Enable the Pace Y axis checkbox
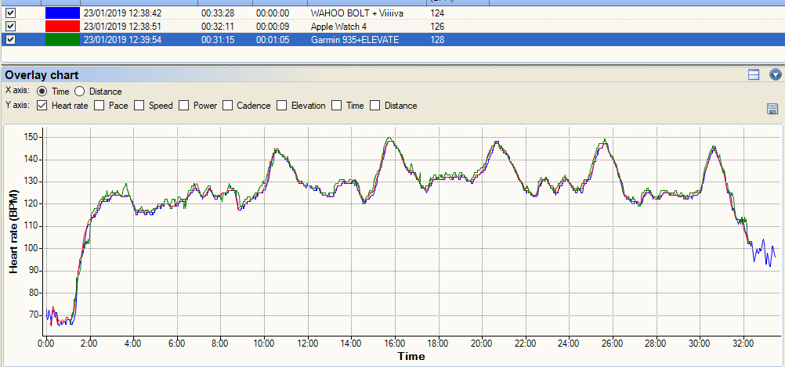This screenshot has width=785, height=367. pyautogui.click(x=100, y=106)
